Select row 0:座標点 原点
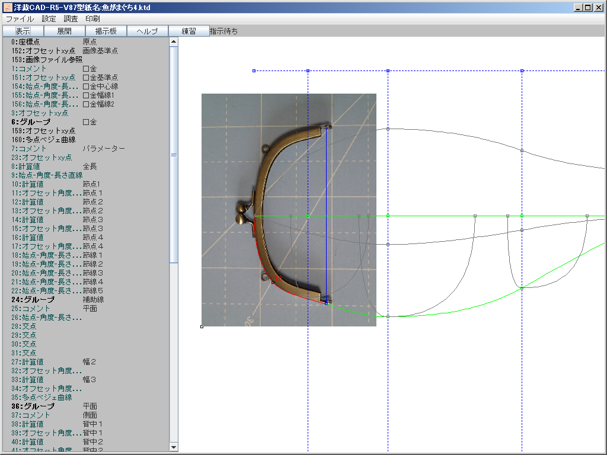This screenshot has width=607, height=455. pyautogui.click(x=54, y=42)
